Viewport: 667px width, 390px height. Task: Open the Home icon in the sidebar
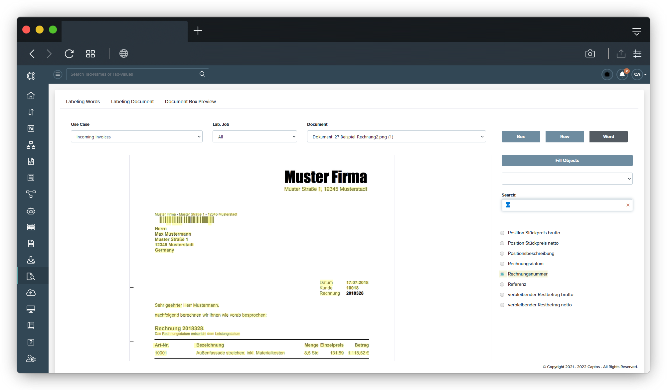(x=31, y=96)
